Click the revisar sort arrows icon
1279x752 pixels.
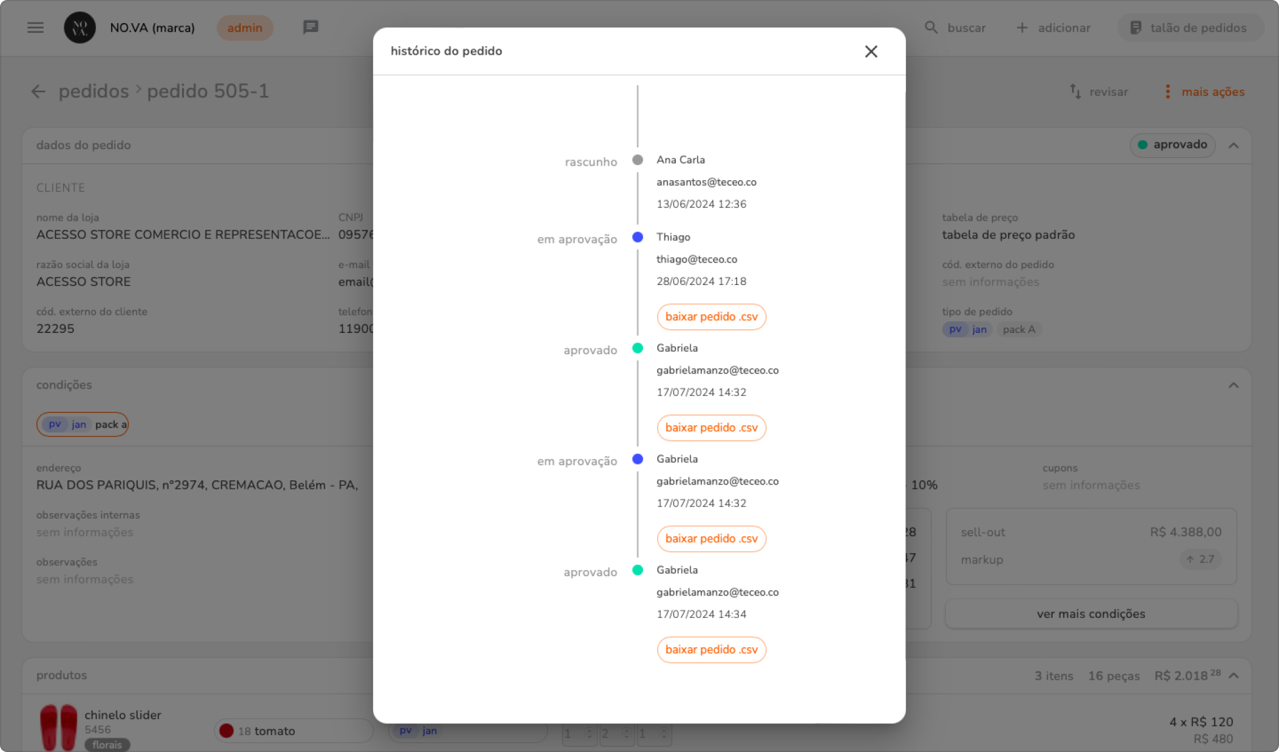(x=1075, y=92)
